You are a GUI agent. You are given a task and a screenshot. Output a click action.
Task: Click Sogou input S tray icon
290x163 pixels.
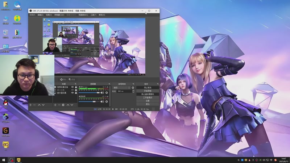click(x=275, y=160)
